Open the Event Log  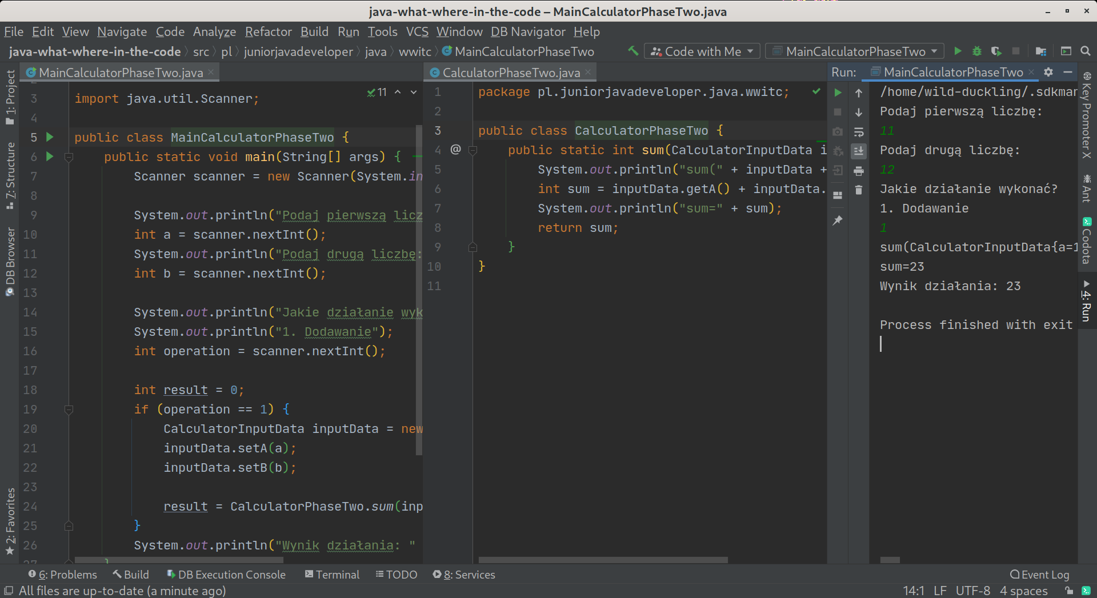pos(1040,575)
